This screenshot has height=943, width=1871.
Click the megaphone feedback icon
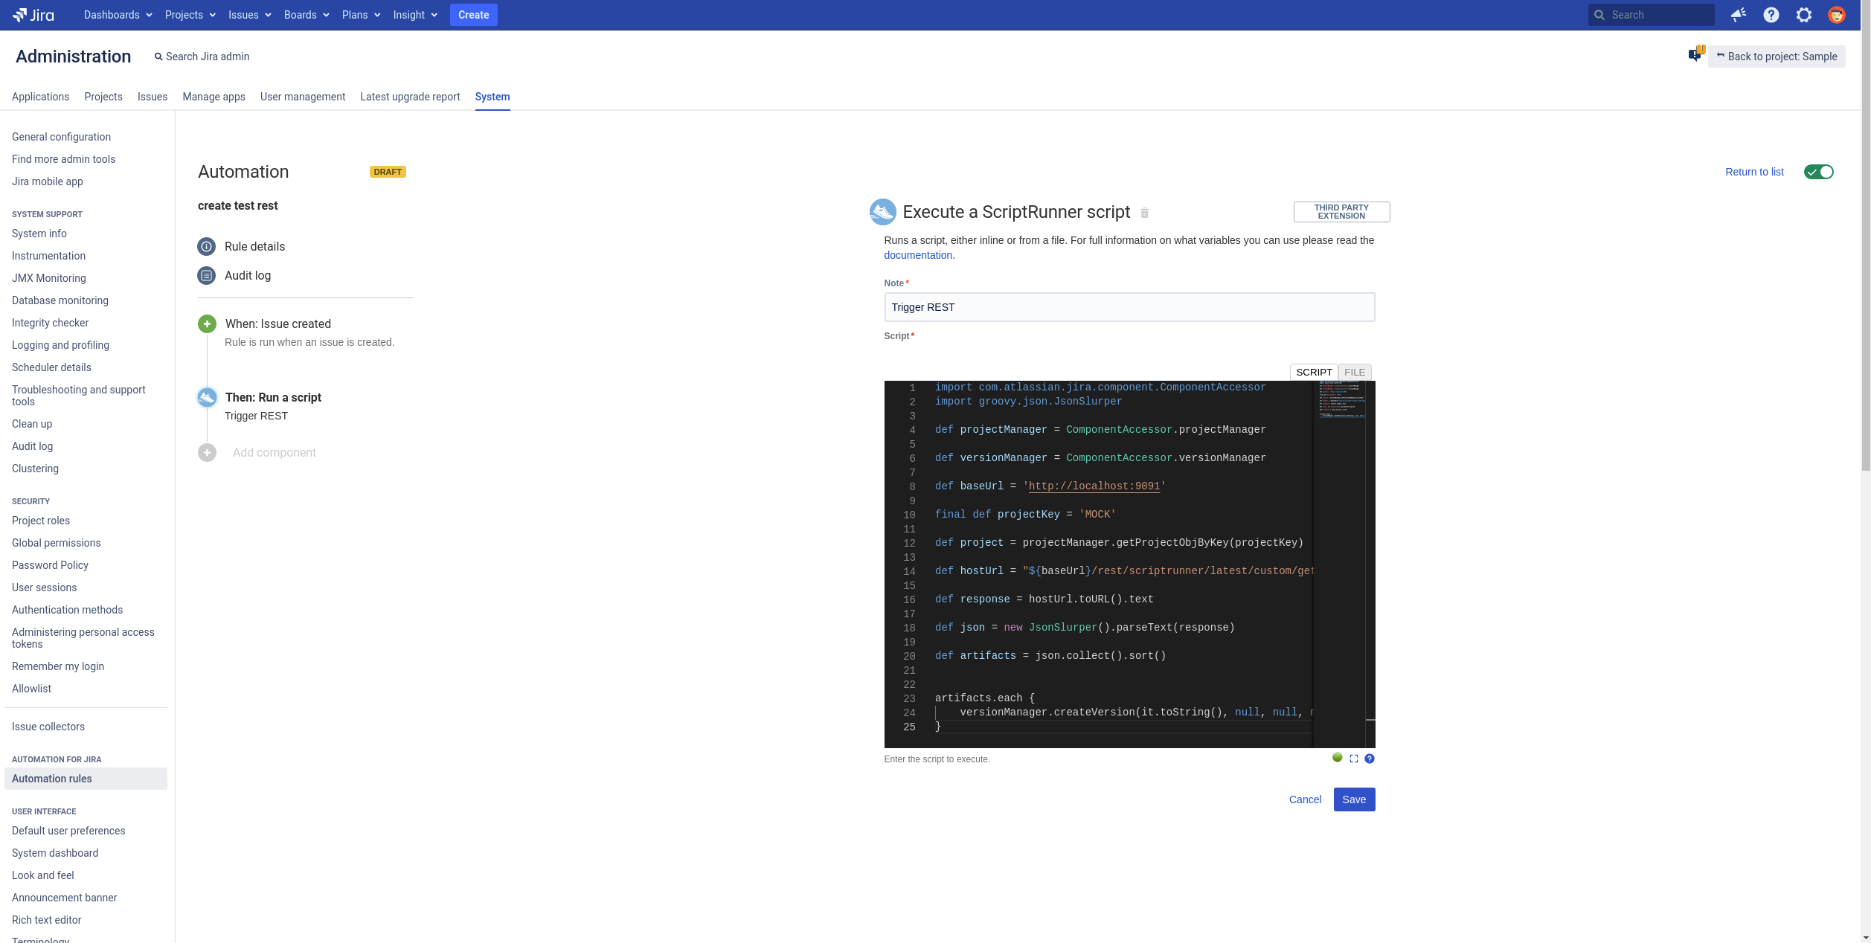tap(1739, 15)
